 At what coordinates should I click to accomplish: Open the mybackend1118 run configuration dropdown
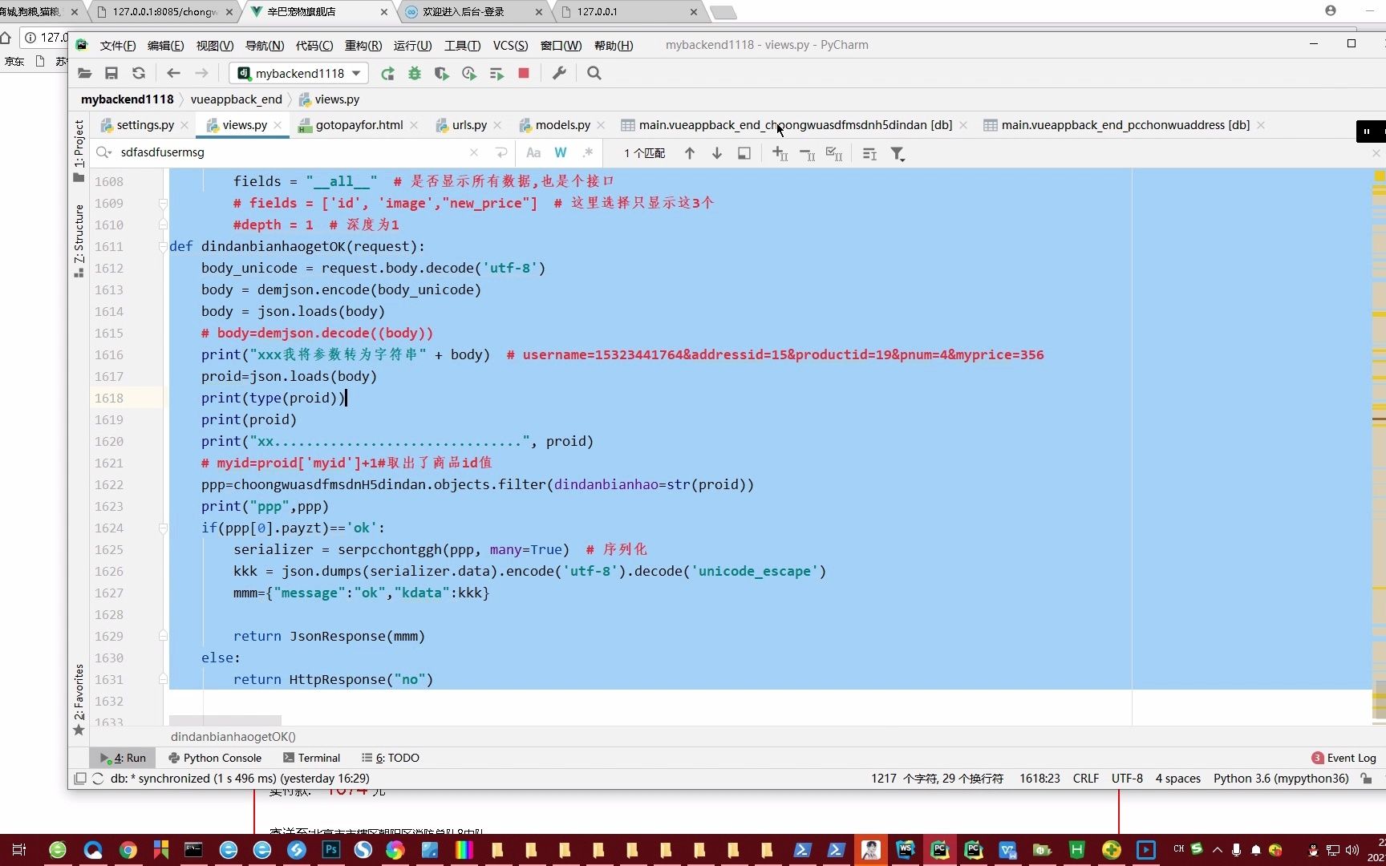299,73
